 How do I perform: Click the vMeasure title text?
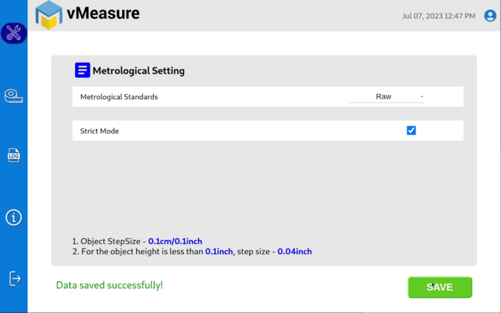(103, 14)
